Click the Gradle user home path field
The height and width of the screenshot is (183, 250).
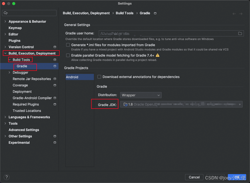pyautogui.click(x=171, y=33)
